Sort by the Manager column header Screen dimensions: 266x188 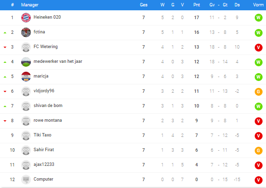point(29,5)
